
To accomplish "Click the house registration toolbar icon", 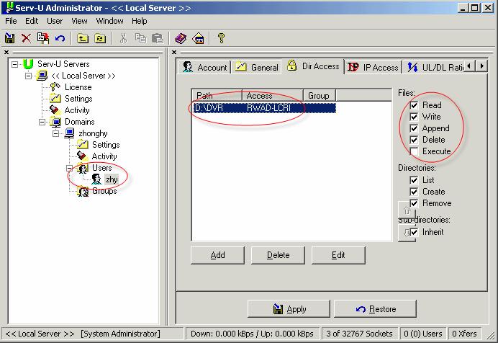I will 198,38.
